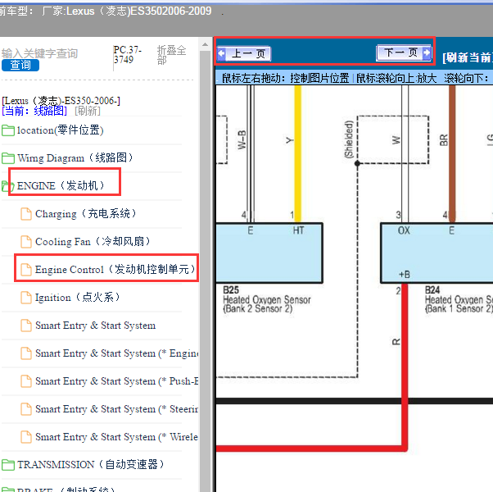Click the location folder icon

(8, 130)
